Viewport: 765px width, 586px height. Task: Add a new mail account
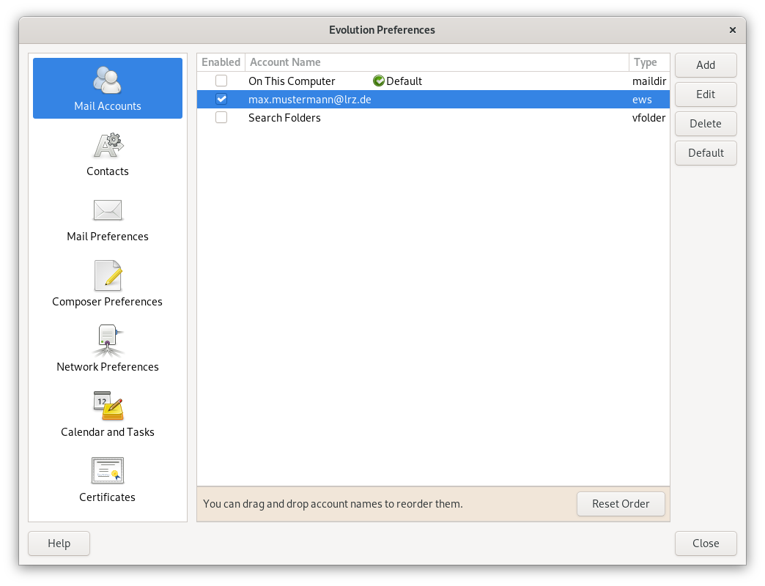coord(705,65)
